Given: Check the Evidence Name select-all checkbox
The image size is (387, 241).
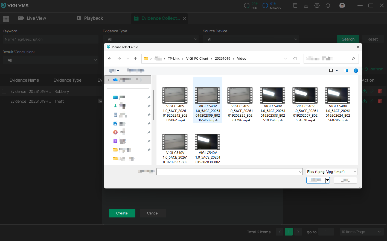Looking at the screenshot, I should click(4, 80).
